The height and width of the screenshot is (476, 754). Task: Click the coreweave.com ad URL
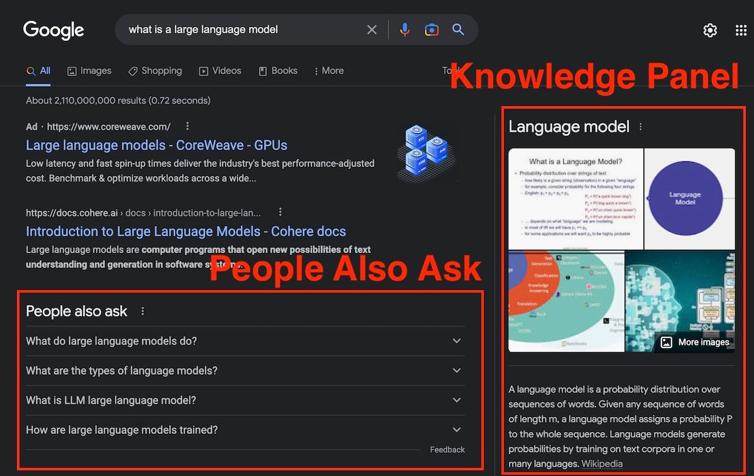coord(109,126)
